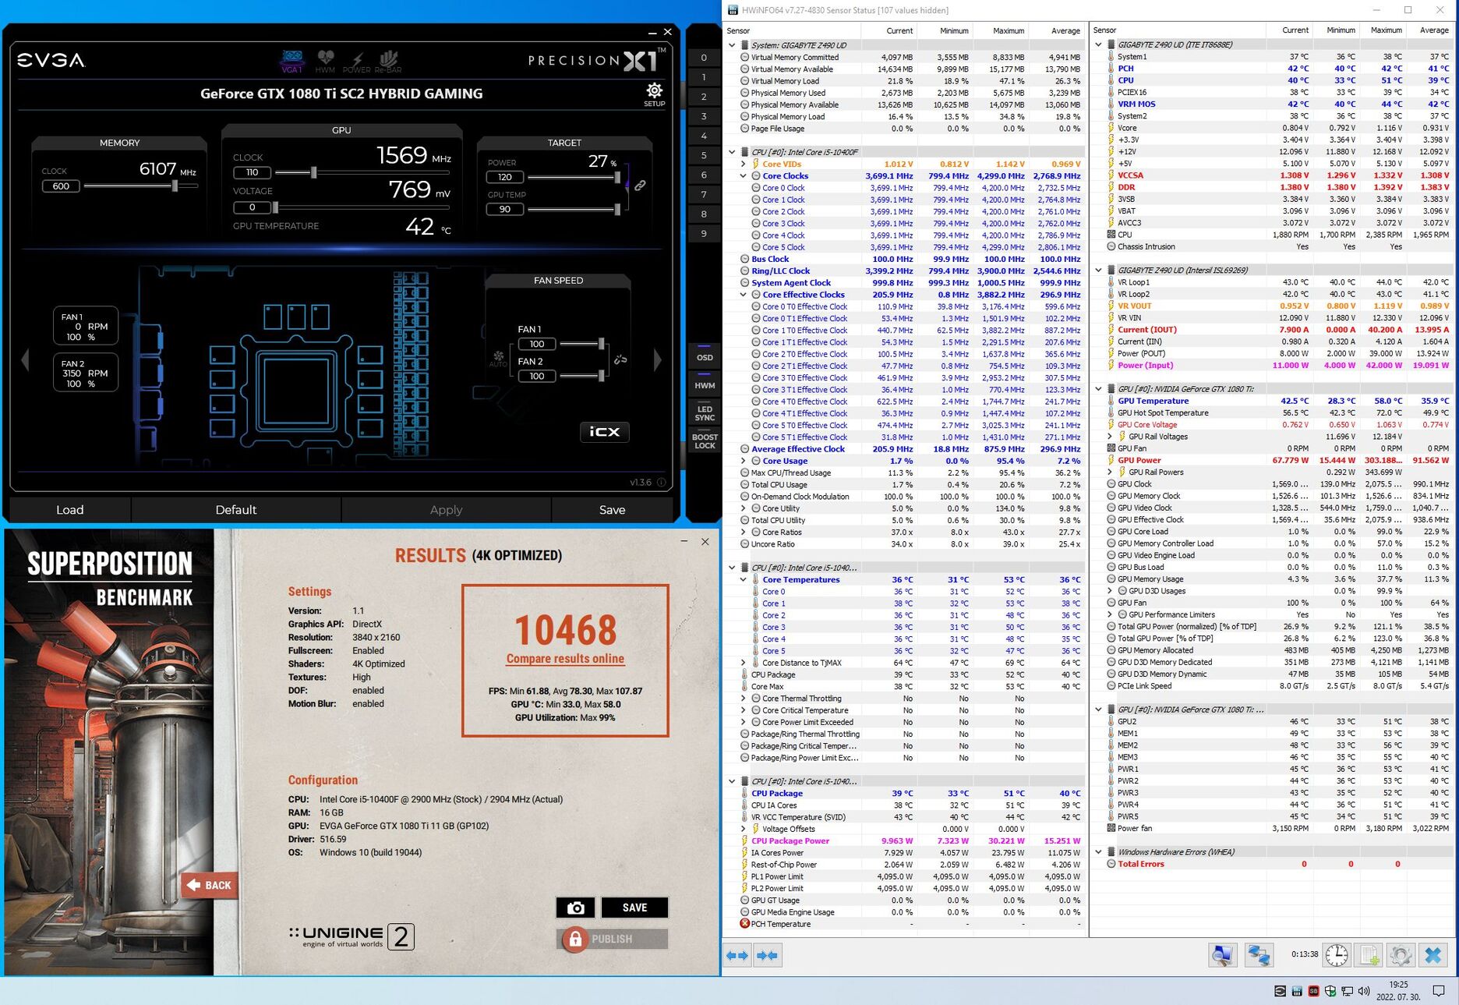Click Save in Precision X1
1459x1005 pixels.
click(612, 509)
